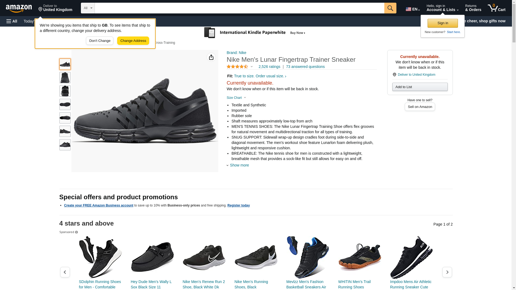Click Change Address button

[133, 41]
